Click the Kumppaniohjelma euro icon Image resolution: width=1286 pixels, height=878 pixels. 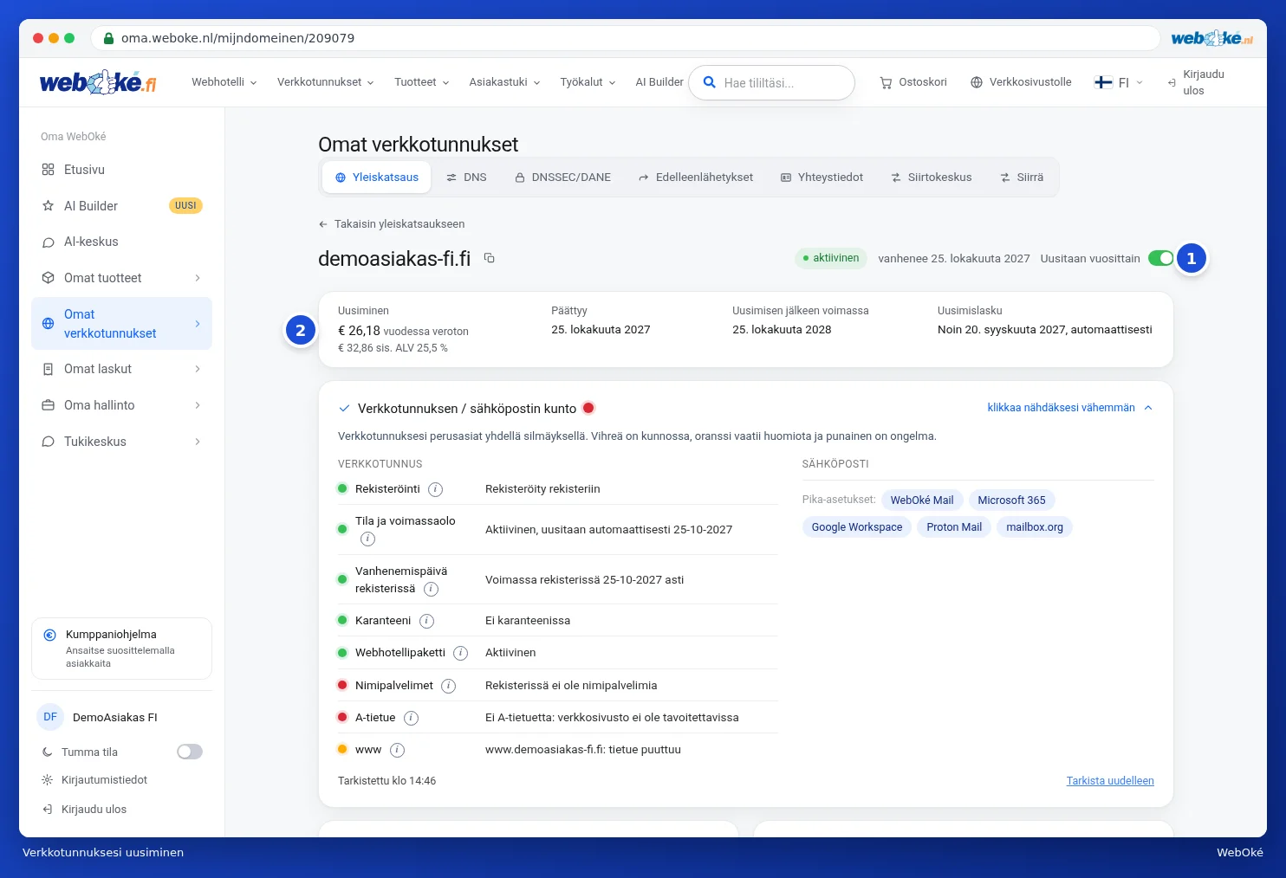(x=49, y=635)
